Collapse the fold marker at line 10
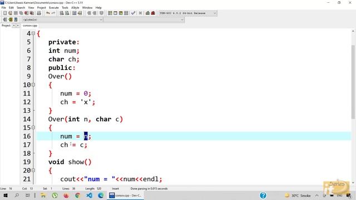Viewport: 356px width, 200px height. pos(33,85)
